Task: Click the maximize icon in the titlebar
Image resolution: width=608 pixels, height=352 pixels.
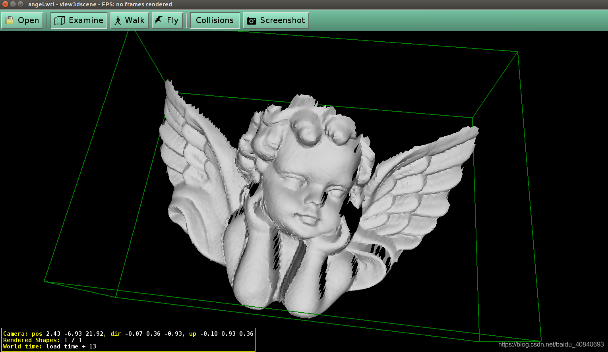Action: (20, 4)
